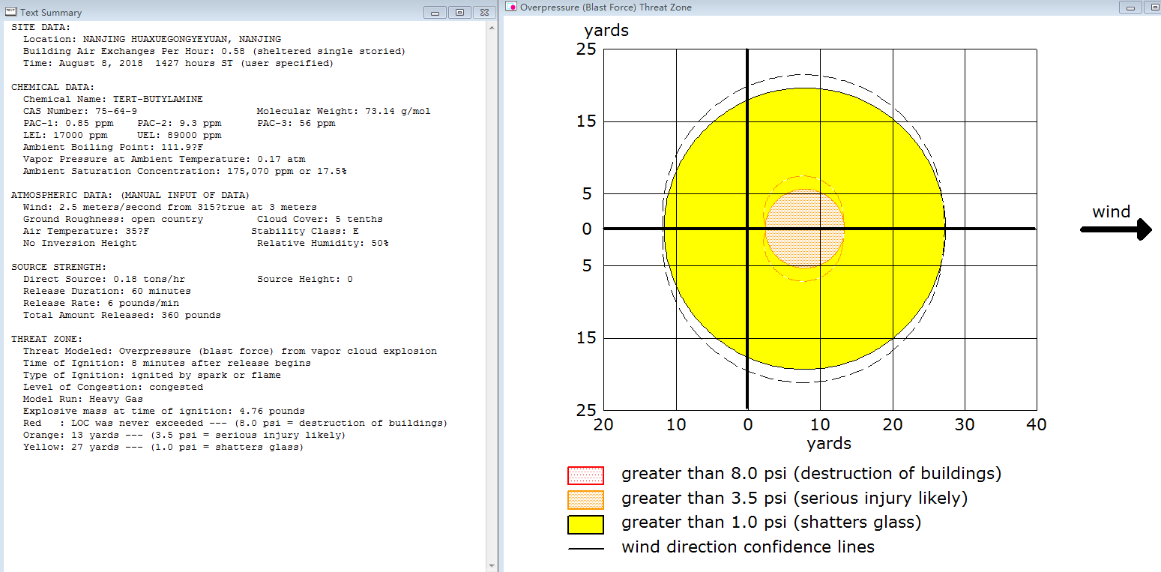Click the 'PAC-3: 56 ppm' value
1161x572 pixels.
[x=296, y=123]
